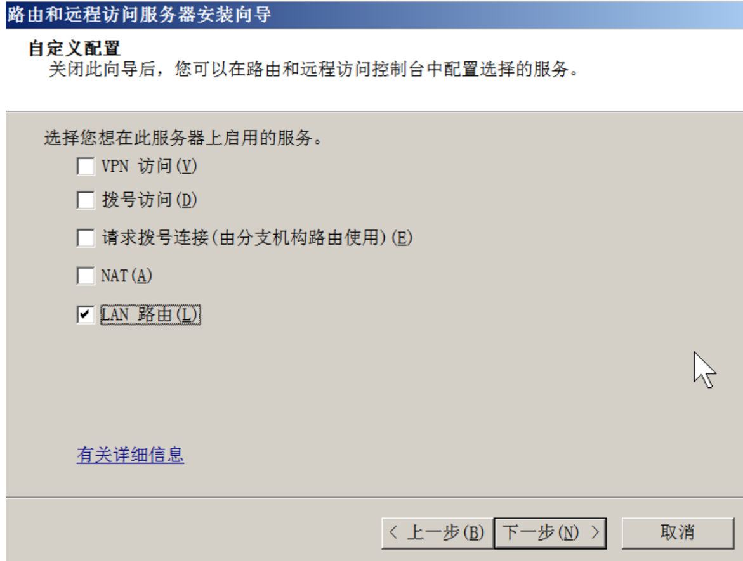Tick the 拨号访问(D) checkbox box
The width and height of the screenshot is (743, 561).
click(x=86, y=200)
